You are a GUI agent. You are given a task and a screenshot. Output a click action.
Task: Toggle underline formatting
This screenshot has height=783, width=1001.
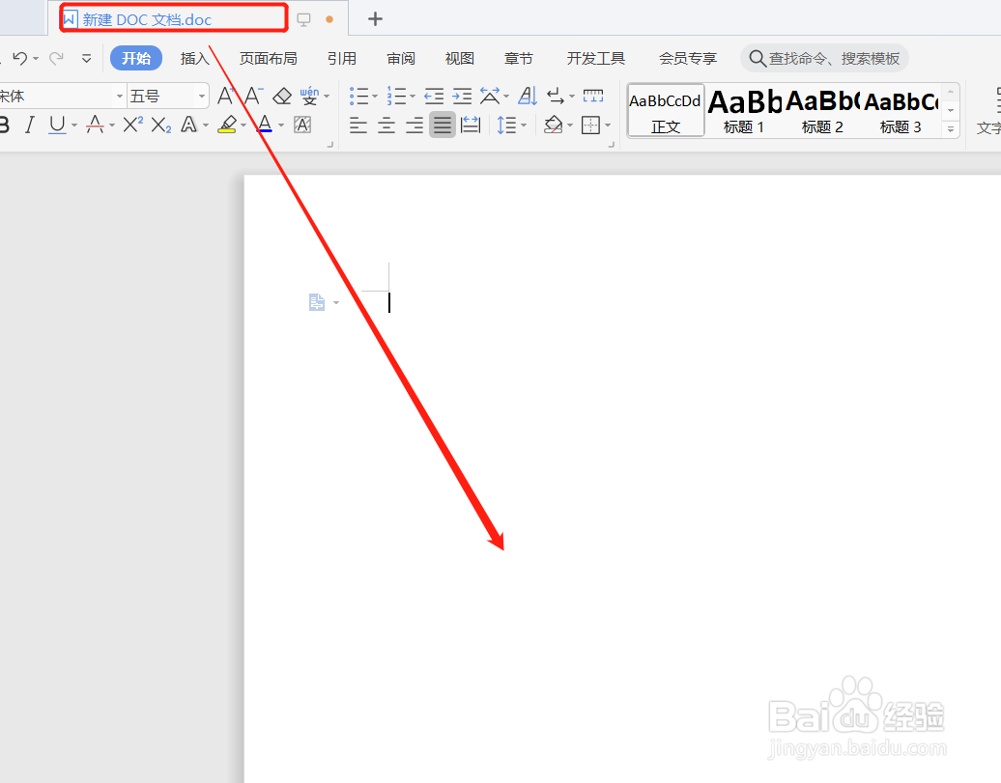click(x=57, y=125)
